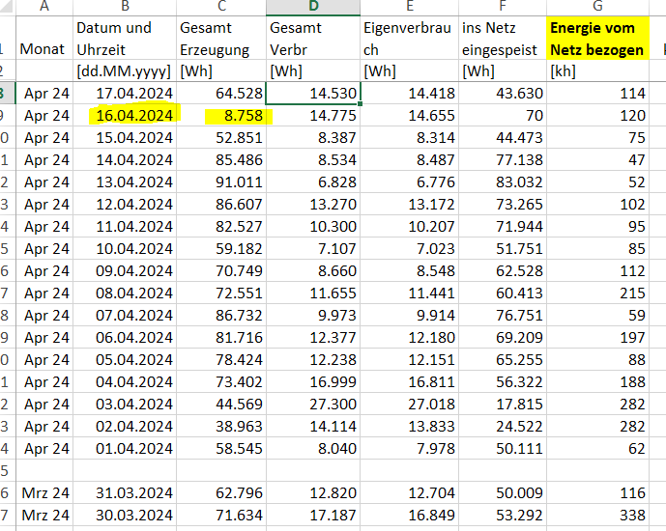Click cell with value 62.528
Screen dimensions: 666x531
click(503, 271)
